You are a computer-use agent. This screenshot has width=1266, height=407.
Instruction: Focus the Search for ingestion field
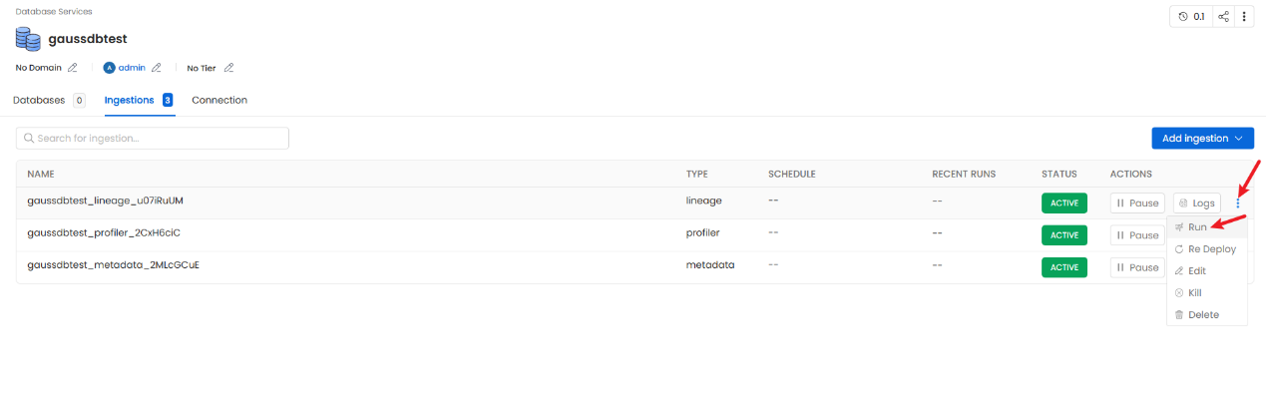tap(153, 139)
